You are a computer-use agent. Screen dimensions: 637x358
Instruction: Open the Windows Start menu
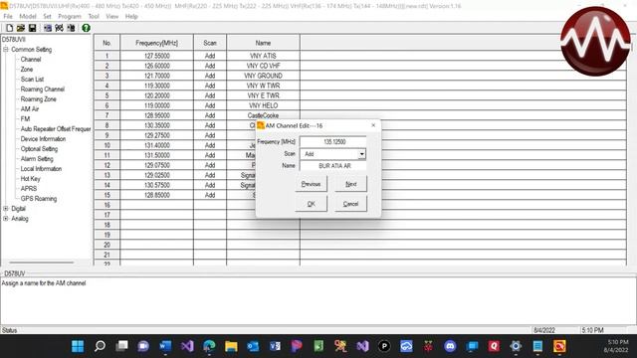pos(78,346)
